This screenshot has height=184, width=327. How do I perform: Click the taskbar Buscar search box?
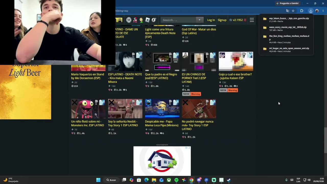point(112,180)
